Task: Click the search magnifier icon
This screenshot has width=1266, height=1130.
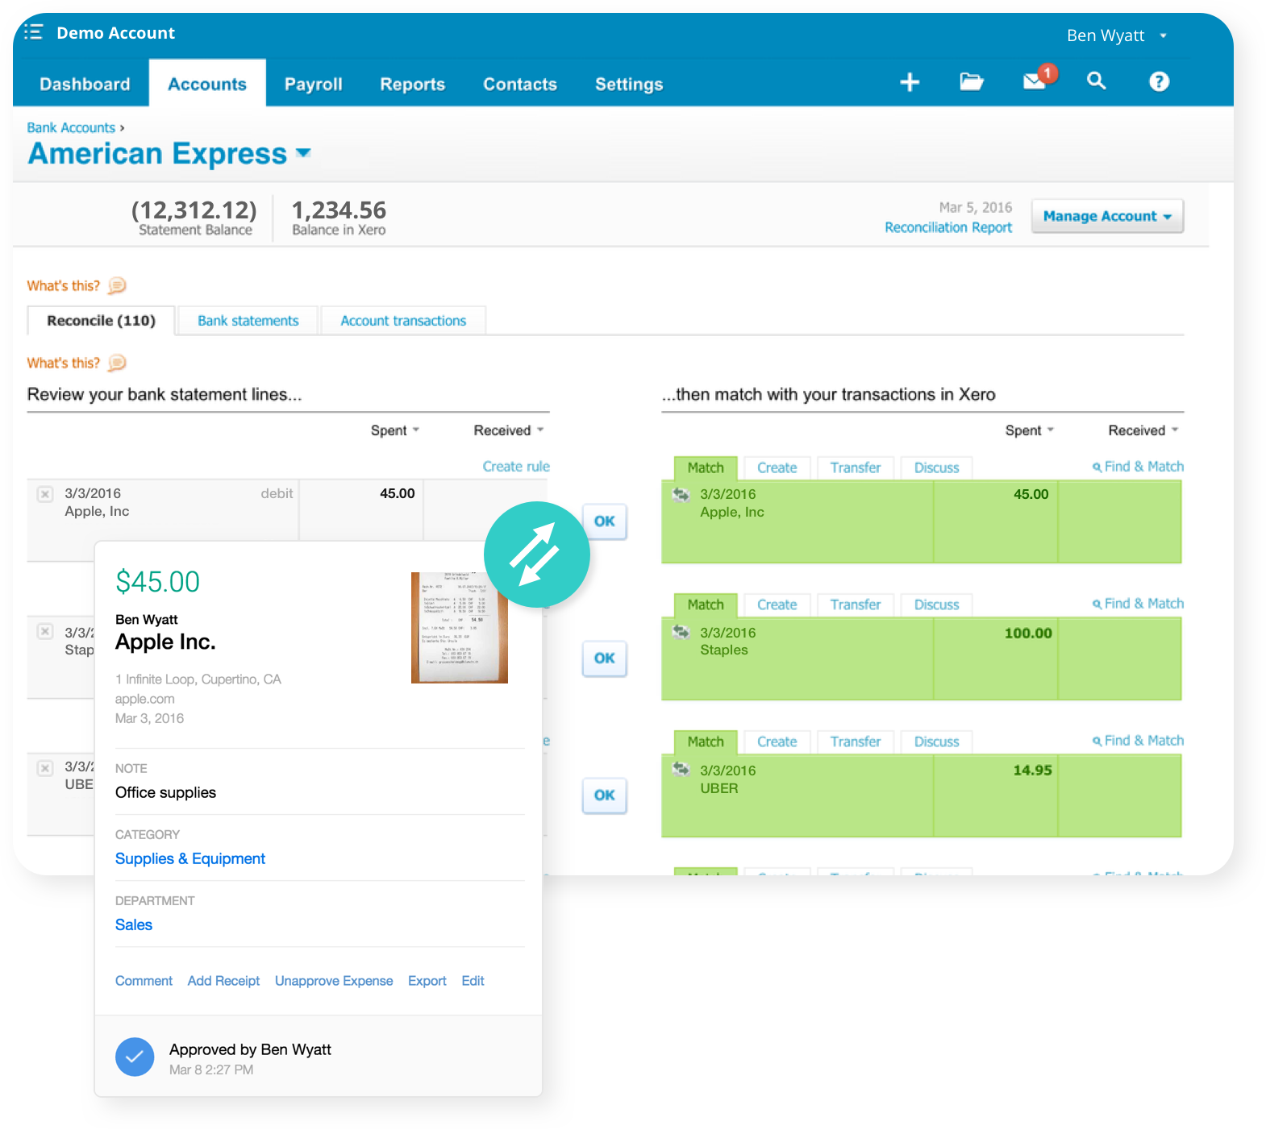Action: (x=1096, y=81)
